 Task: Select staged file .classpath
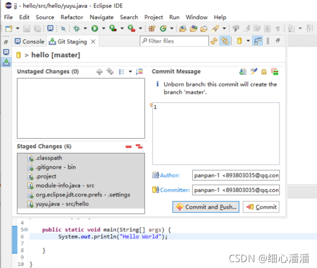click(x=81, y=158)
